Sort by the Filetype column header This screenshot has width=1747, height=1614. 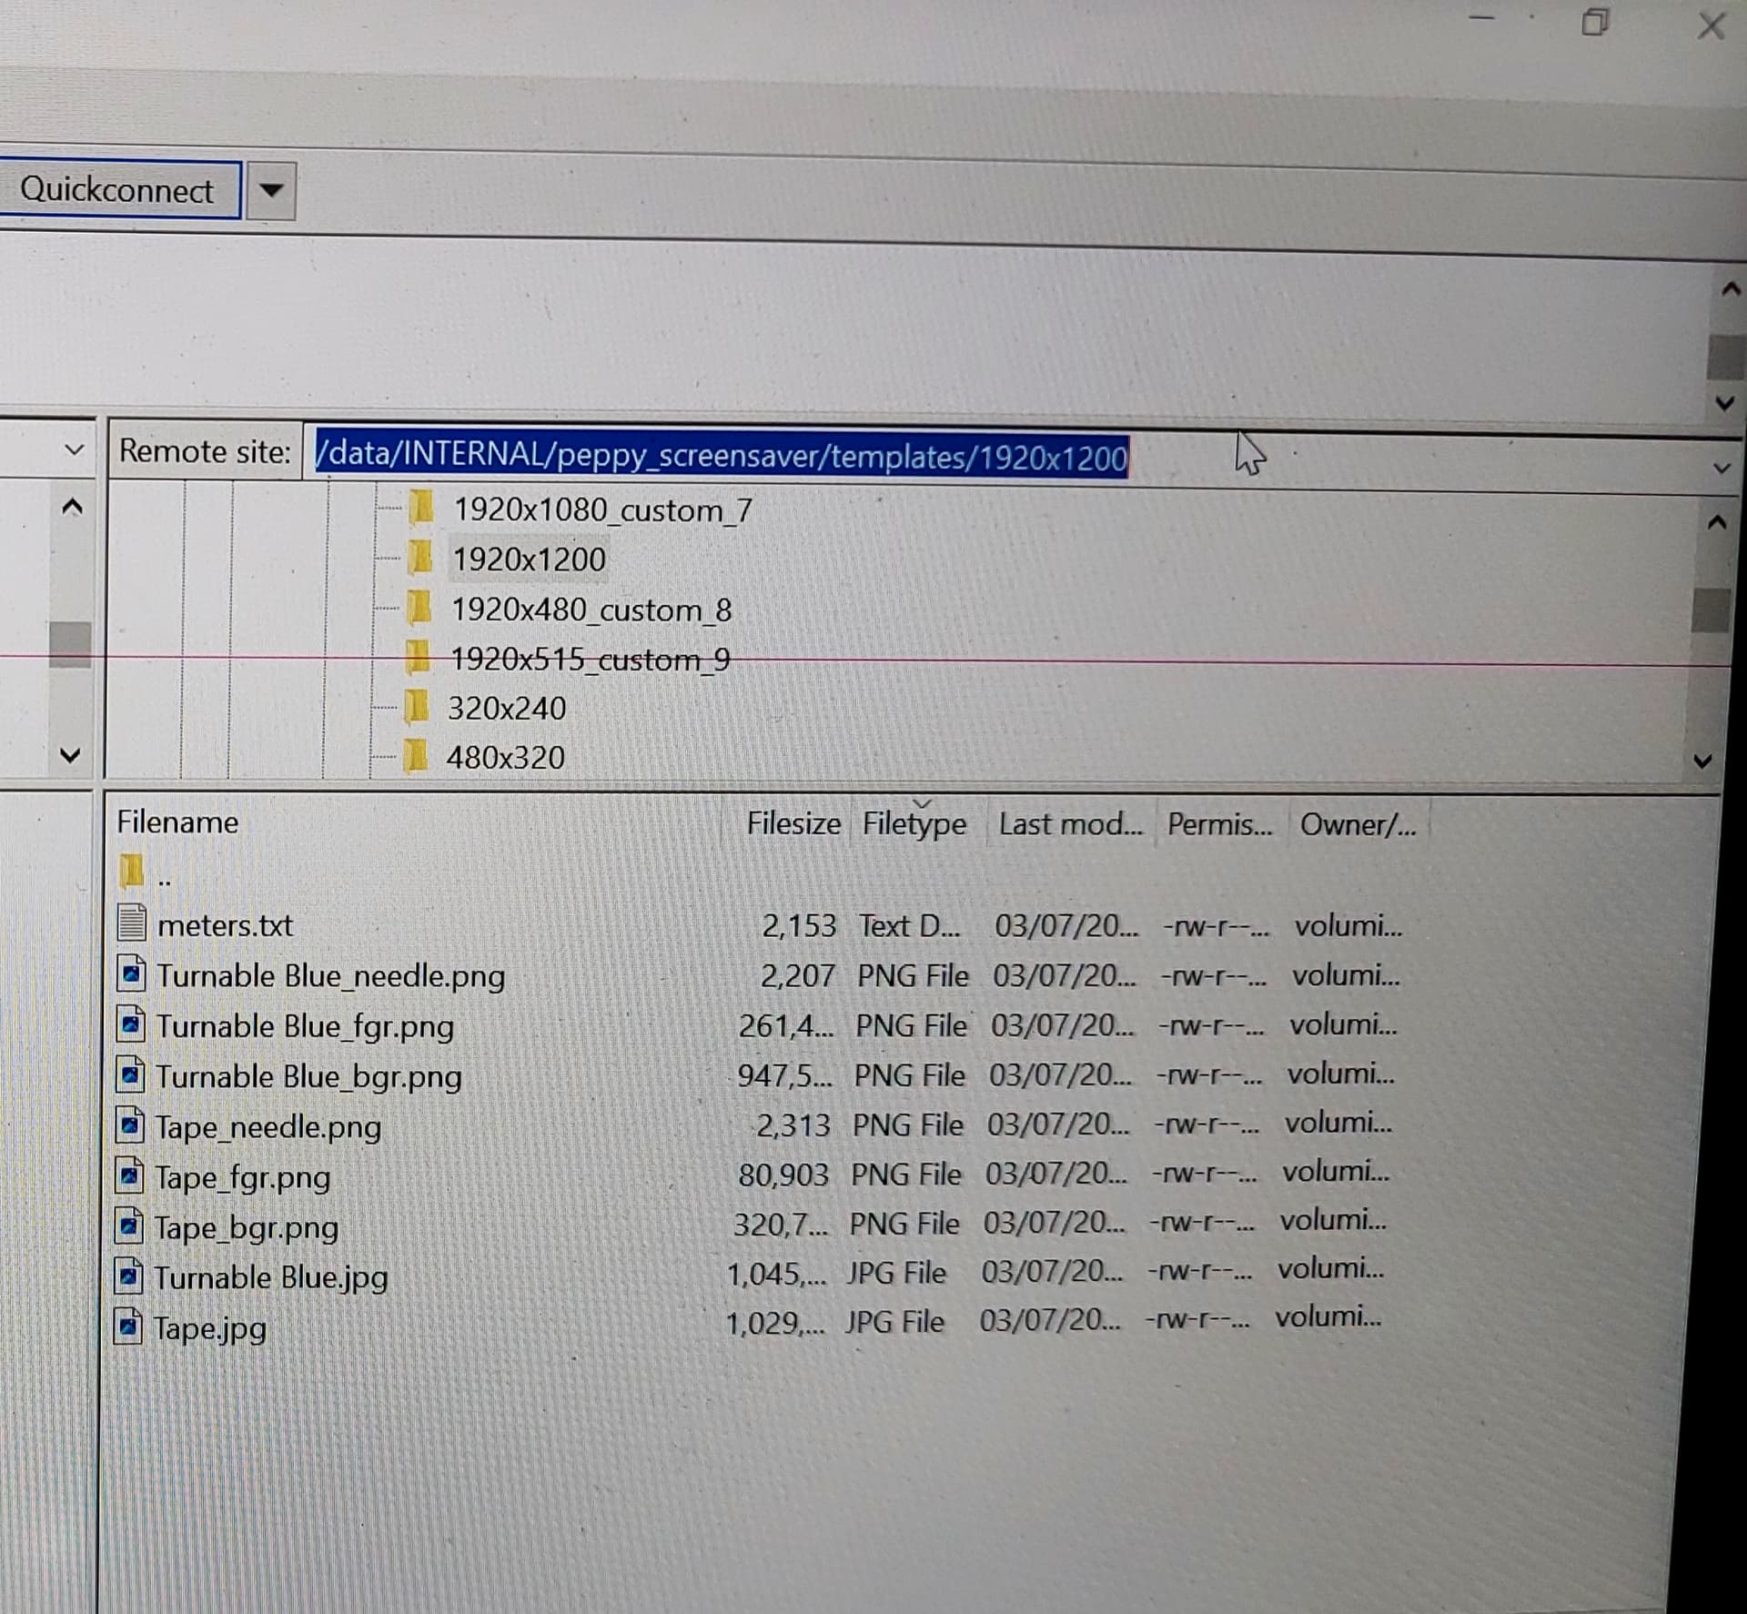(914, 823)
